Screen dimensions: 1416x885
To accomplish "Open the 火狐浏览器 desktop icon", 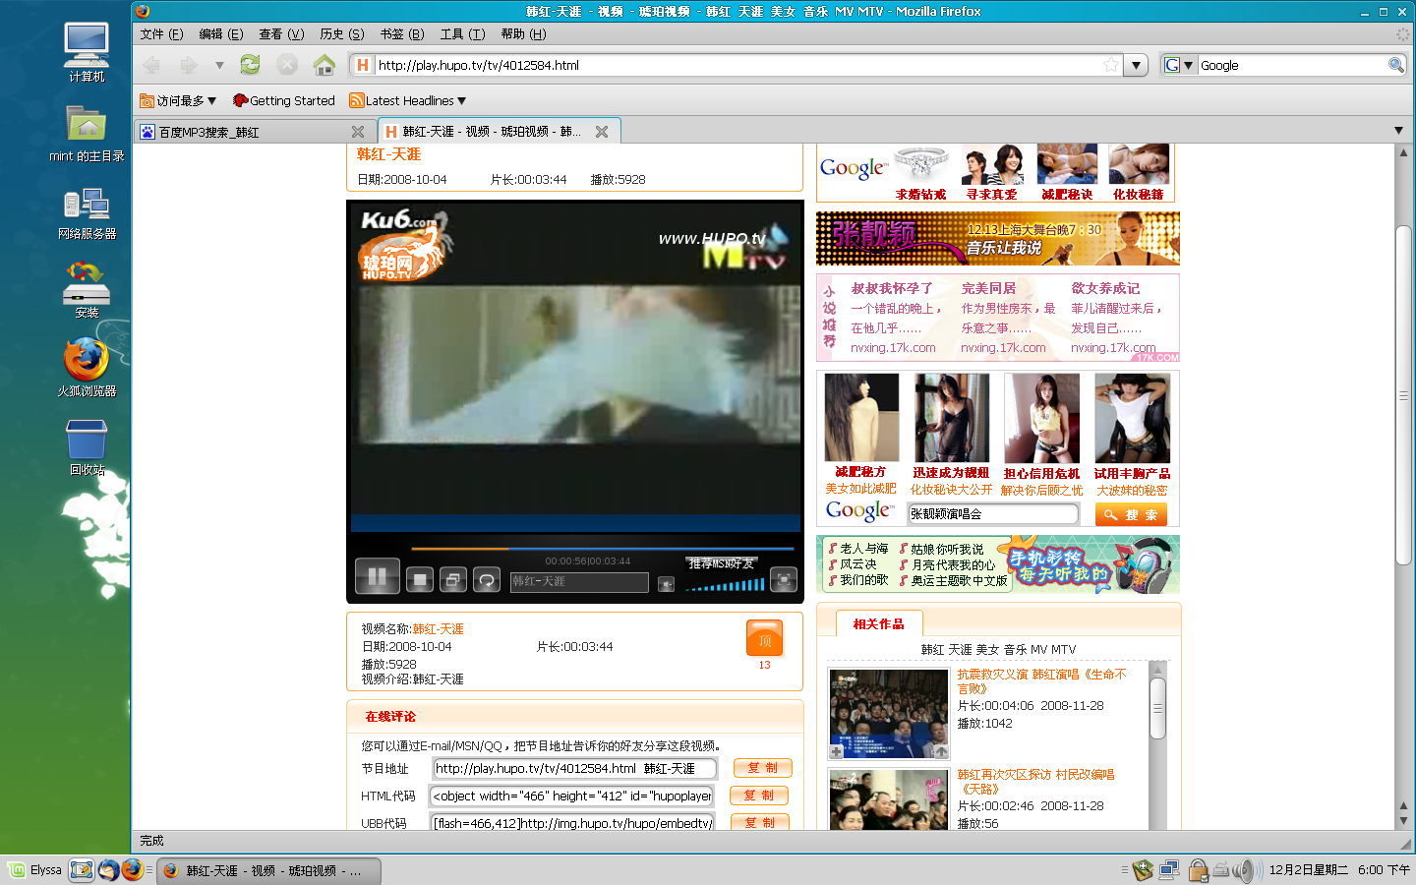I will 87,368.
